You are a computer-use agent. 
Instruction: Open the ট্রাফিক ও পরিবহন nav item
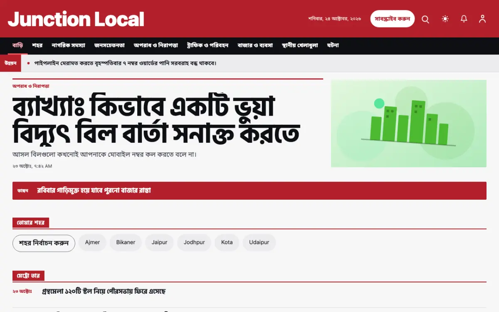[x=208, y=45]
